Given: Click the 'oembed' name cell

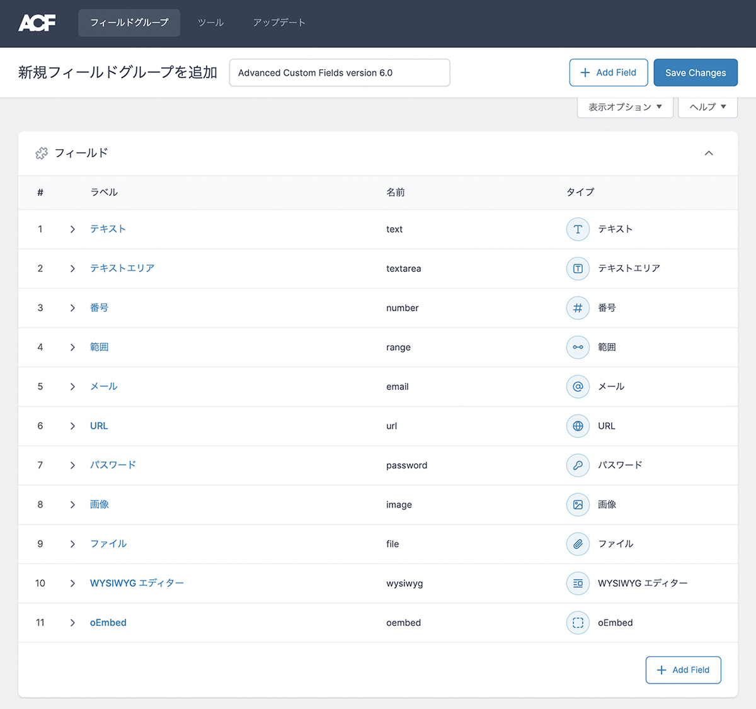Looking at the screenshot, I should (x=404, y=623).
